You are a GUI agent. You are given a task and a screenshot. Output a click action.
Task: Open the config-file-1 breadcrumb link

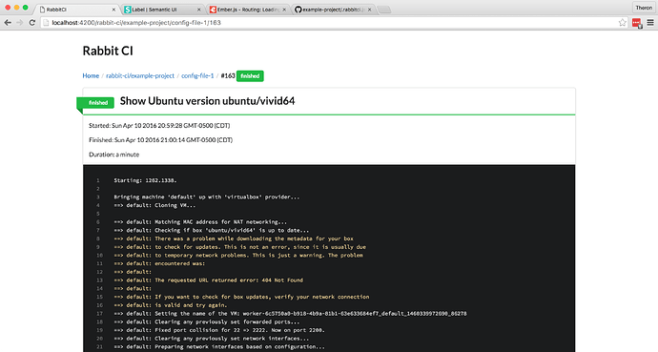tap(197, 76)
